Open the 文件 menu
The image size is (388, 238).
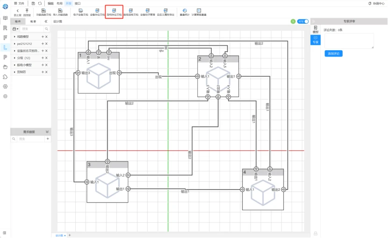pyautogui.click(x=19, y=3)
